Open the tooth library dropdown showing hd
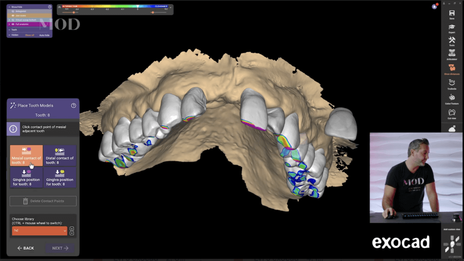464x261 pixels. [x=39, y=231]
